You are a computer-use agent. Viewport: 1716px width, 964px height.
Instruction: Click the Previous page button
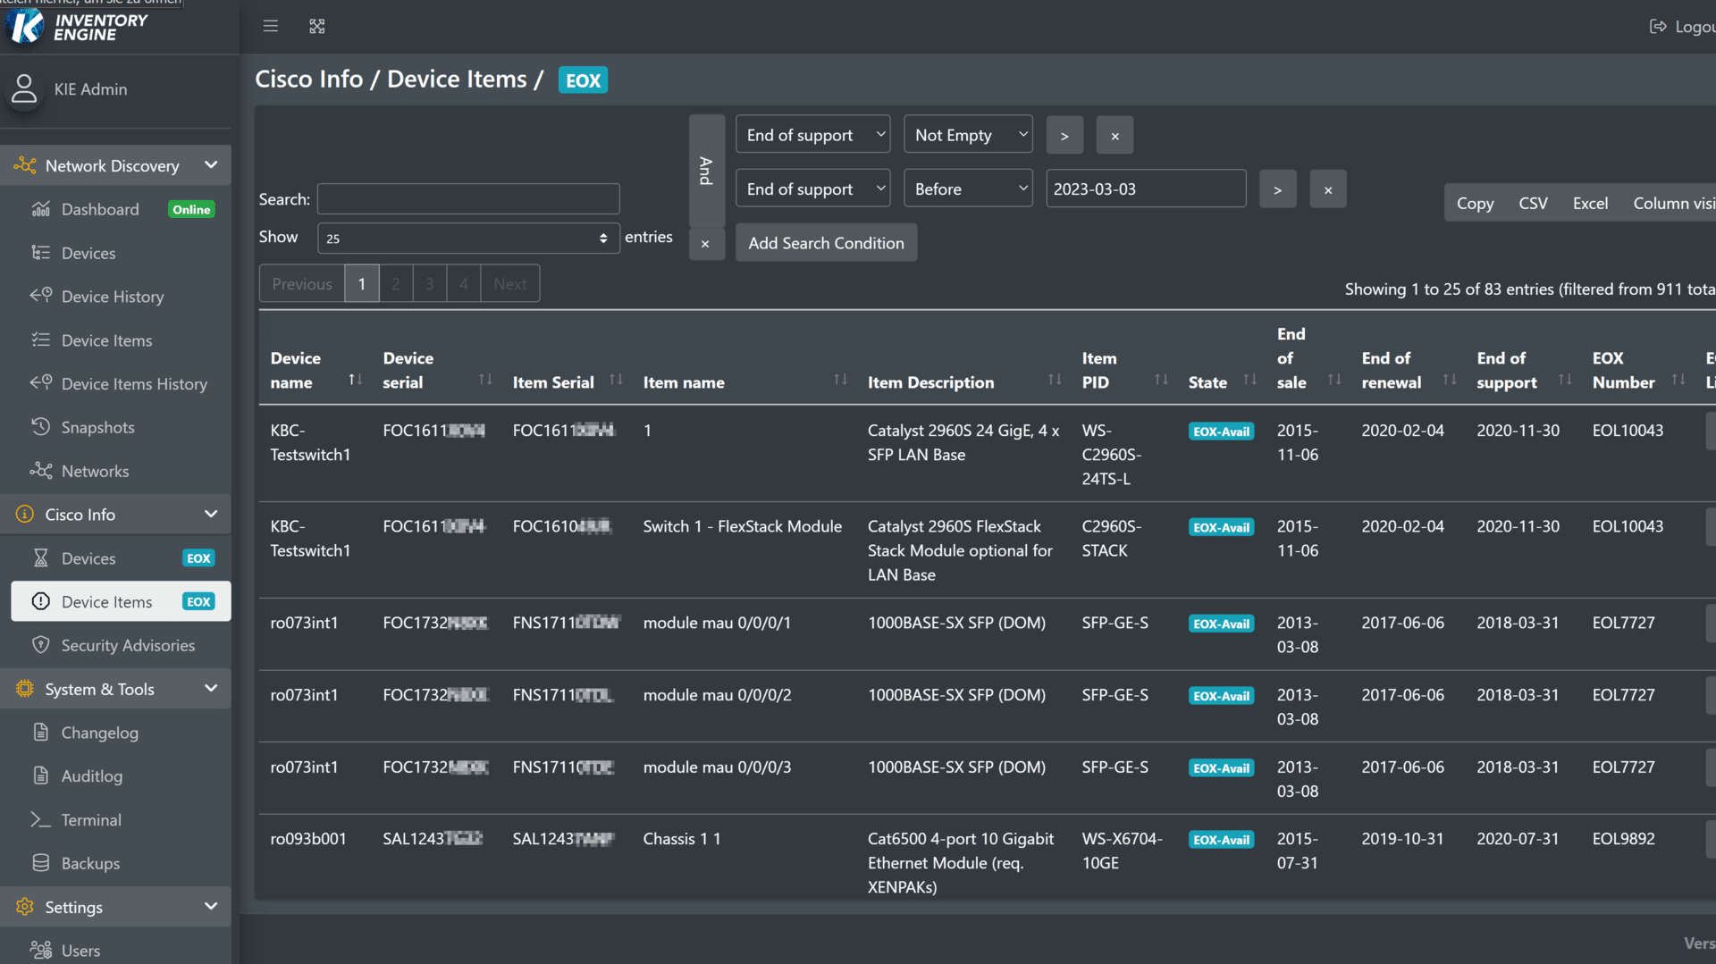[302, 283]
